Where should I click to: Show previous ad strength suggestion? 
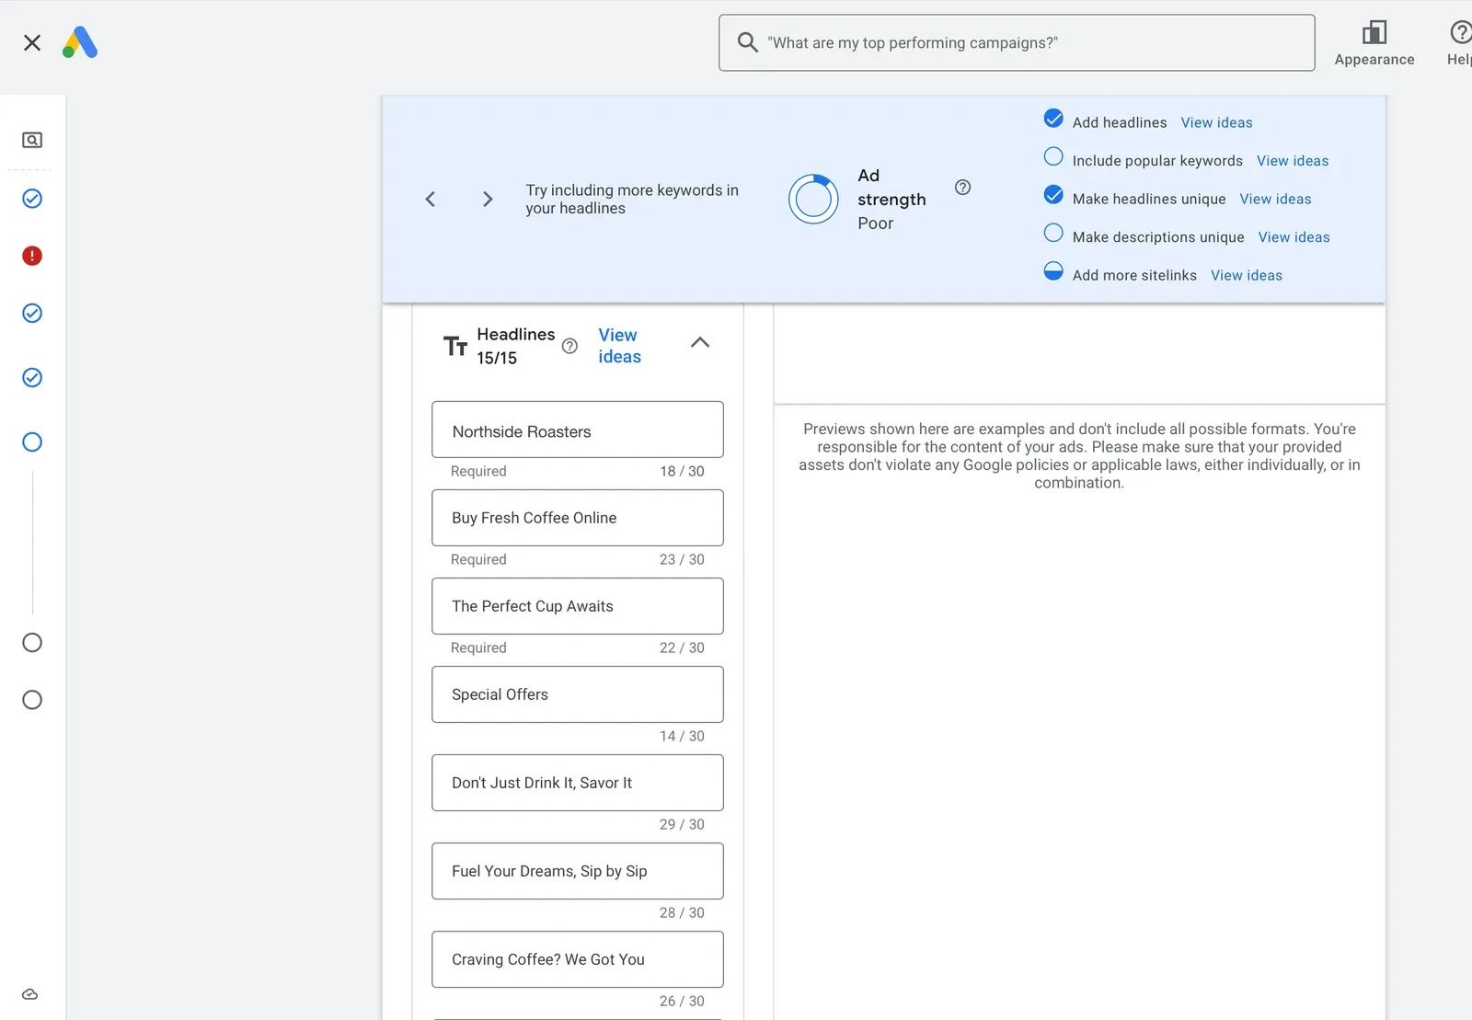click(430, 199)
